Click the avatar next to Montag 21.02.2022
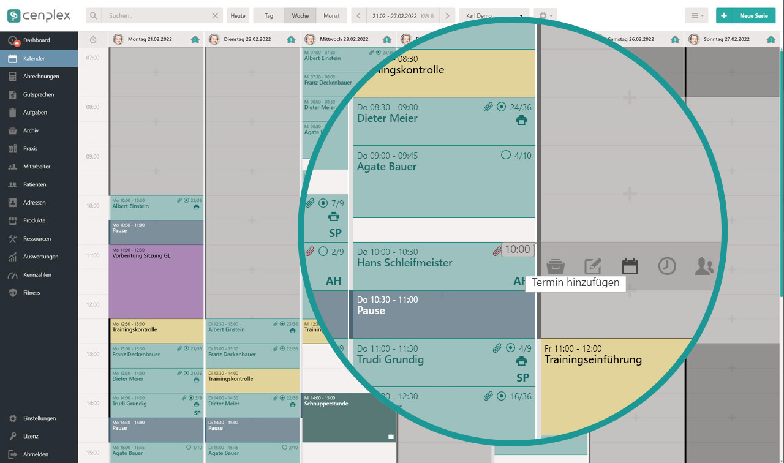Viewport: 784px width, 463px height. pos(118,39)
